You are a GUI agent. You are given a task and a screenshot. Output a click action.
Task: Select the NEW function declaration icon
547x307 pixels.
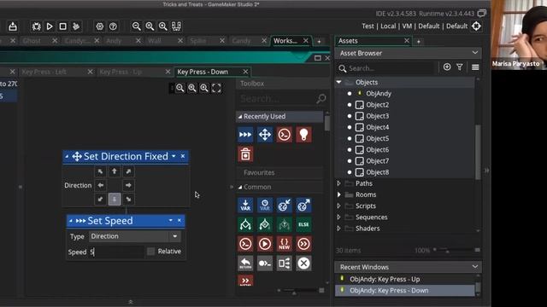(x=285, y=244)
